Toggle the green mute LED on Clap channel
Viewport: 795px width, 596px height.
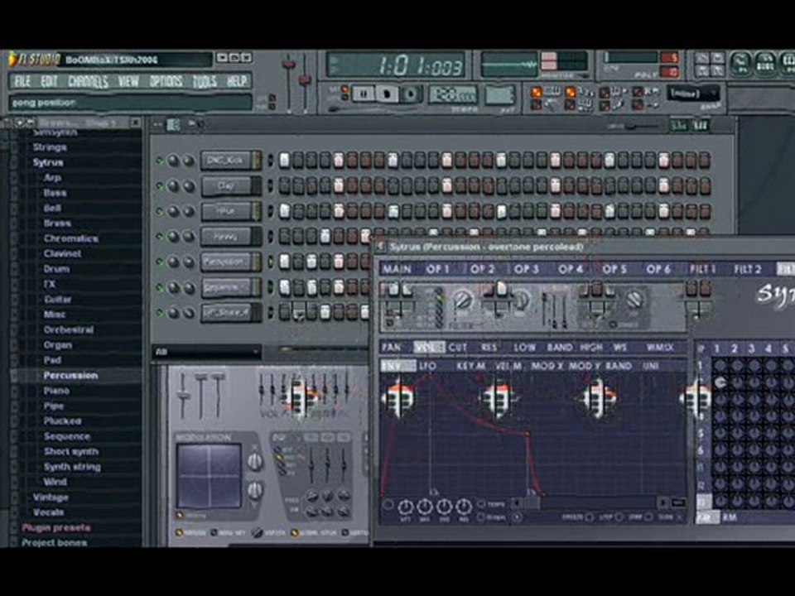pos(159,186)
